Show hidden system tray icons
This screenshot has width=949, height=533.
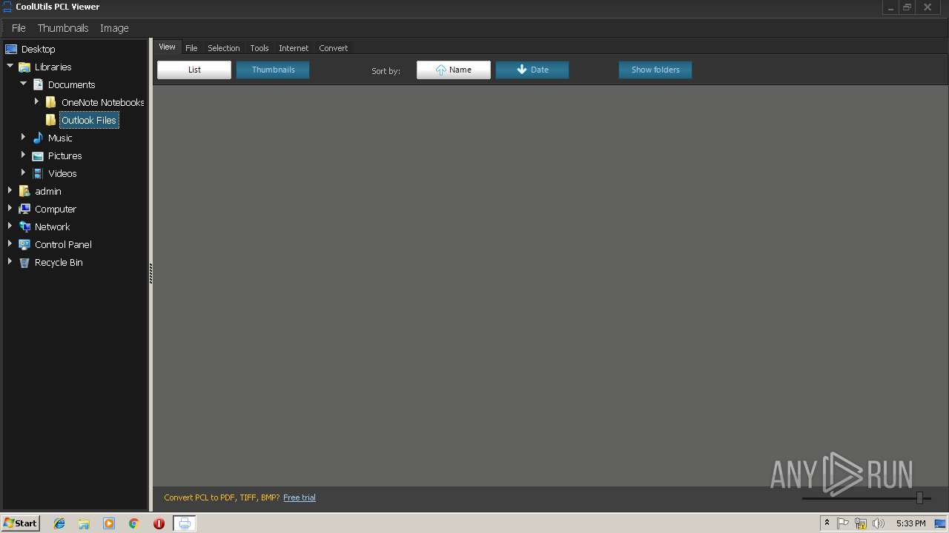(x=827, y=523)
